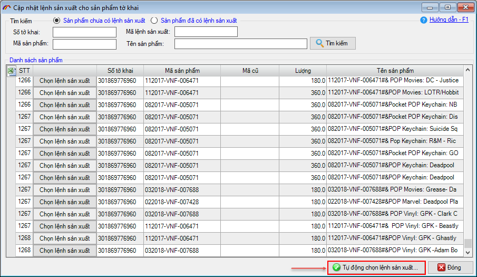Viewport: 477px width, 277px height.
Task: Click the Mã sản phẩm column header
Action: pos(182,71)
